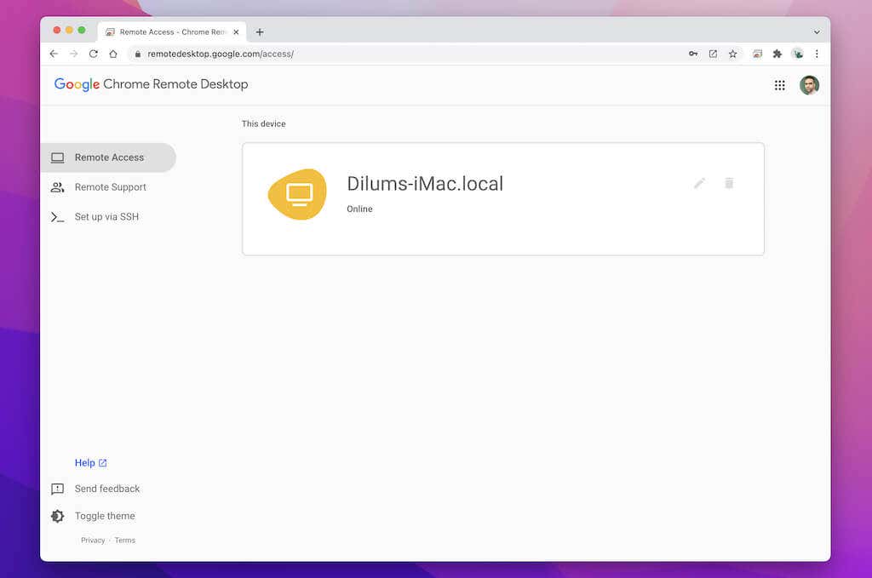This screenshot has width=872, height=578.
Task: Click the Google logo
Action: (x=77, y=84)
